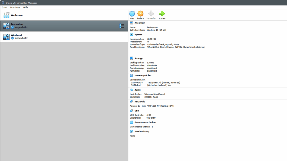Click the '8192 MB' Hauptspeicher value
This screenshot has height=161, width=287.
[x=151, y=39]
